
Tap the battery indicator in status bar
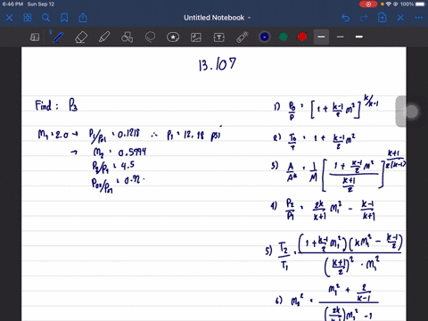[x=421, y=4]
